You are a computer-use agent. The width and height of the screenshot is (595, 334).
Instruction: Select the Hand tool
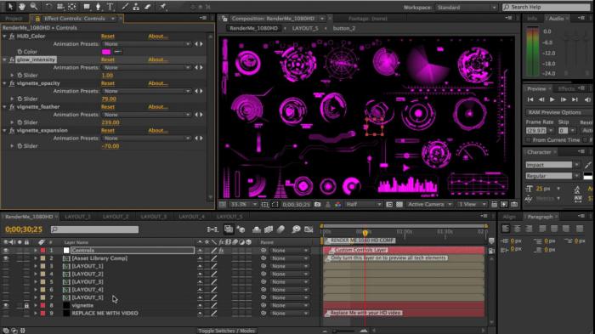click(22, 7)
